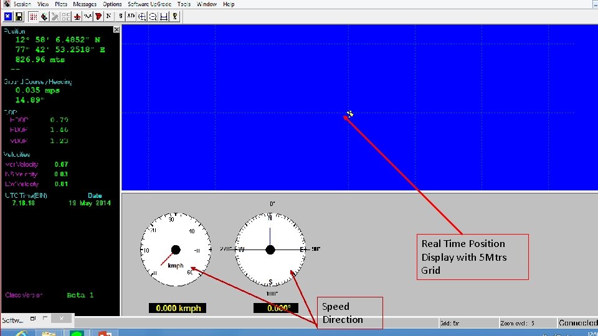Close the minimized Softw... child window
The height and width of the screenshot is (336, 598).
[62, 319]
